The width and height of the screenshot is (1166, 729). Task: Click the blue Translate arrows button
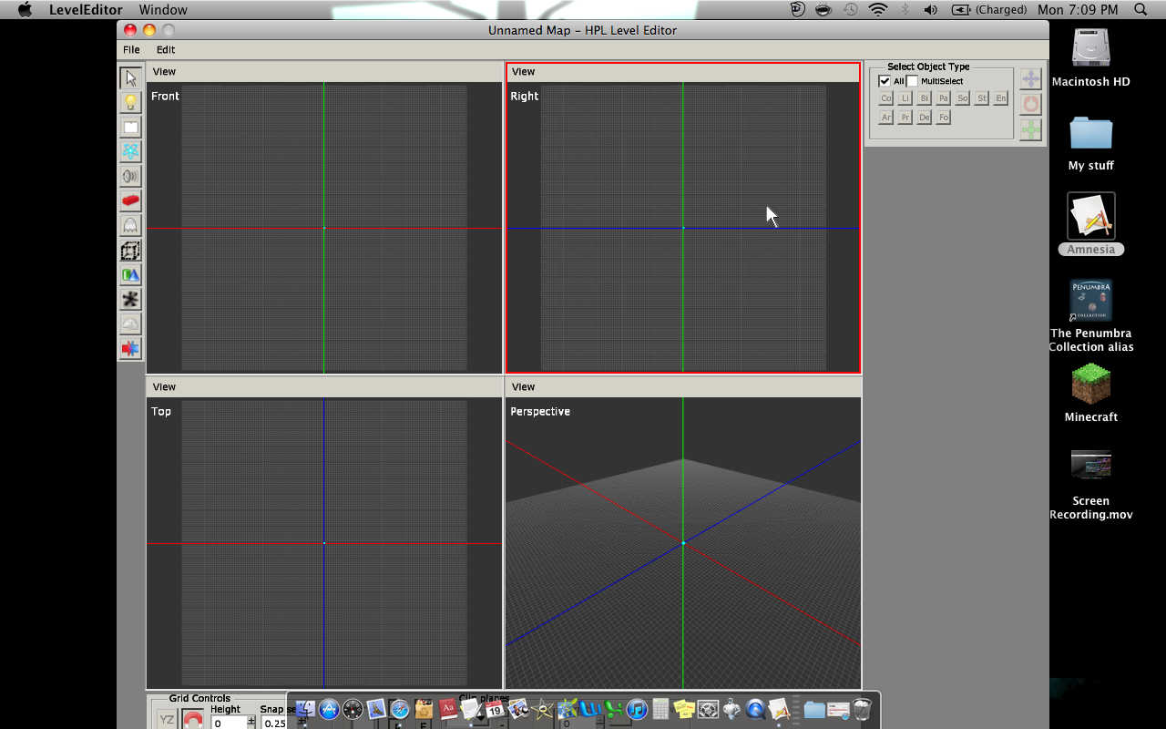[1030, 79]
